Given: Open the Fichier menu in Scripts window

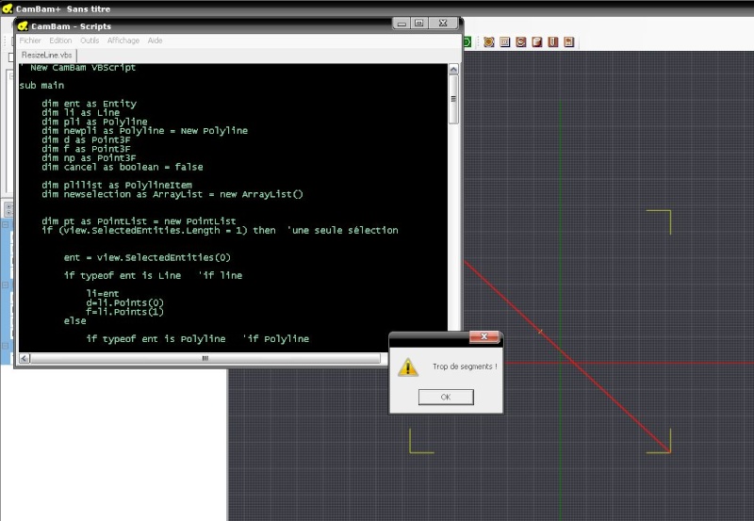Looking at the screenshot, I should (x=30, y=41).
